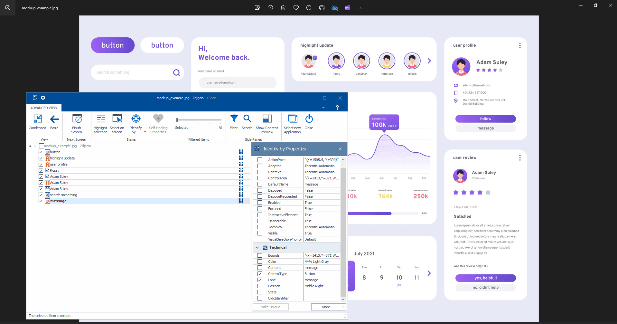Click the Make Unique button
Image resolution: width=617 pixels, height=324 pixels.
click(270, 307)
